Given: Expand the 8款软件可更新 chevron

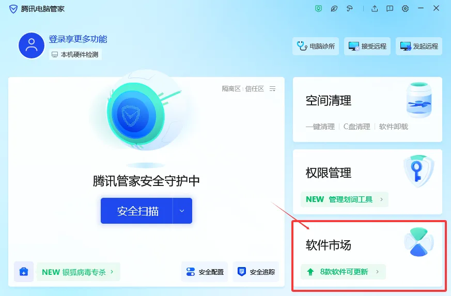Looking at the screenshot, I should coord(377,272).
